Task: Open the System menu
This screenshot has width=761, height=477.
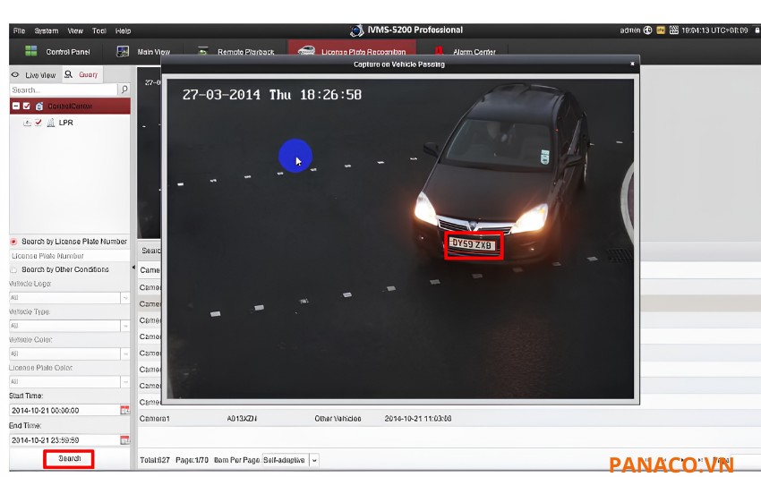Action: (46, 30)
